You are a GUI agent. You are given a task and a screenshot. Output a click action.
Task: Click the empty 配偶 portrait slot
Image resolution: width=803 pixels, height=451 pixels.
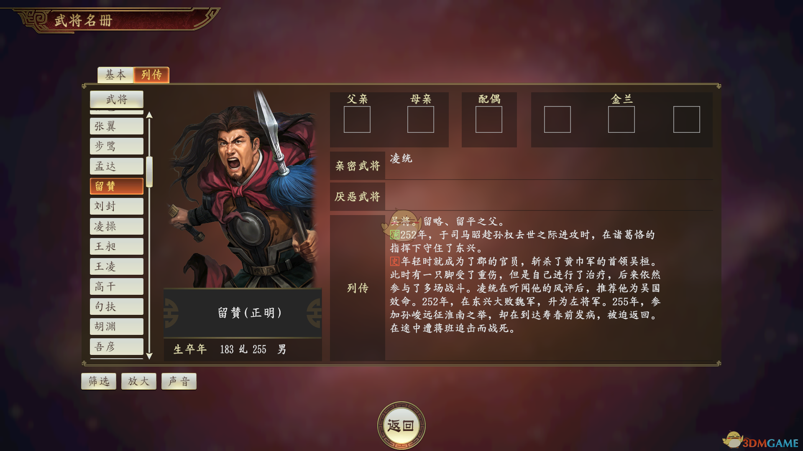coord(489,119)
